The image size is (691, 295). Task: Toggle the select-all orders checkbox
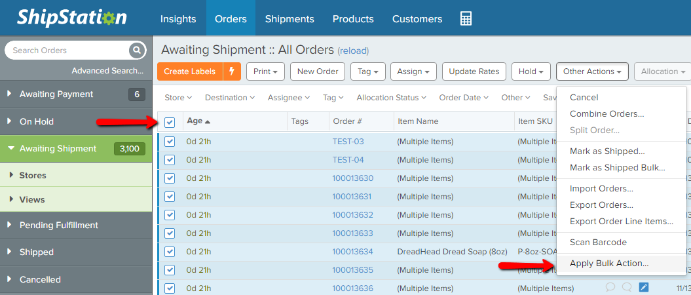[170, 122]
